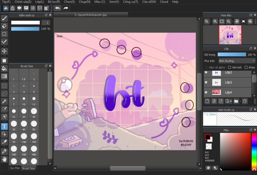This screenshot has width=257, height=175.
Task: Click the transparent color swatch
Action: (209, 146)
